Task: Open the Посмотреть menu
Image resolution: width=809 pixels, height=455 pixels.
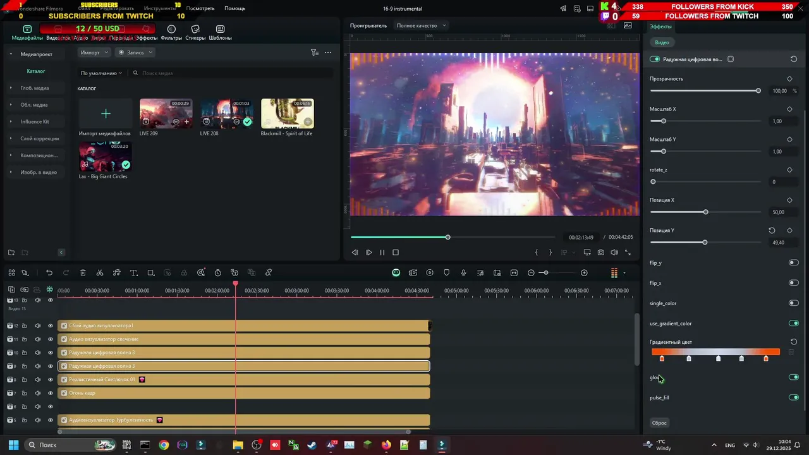Action: tap(200, 8)
